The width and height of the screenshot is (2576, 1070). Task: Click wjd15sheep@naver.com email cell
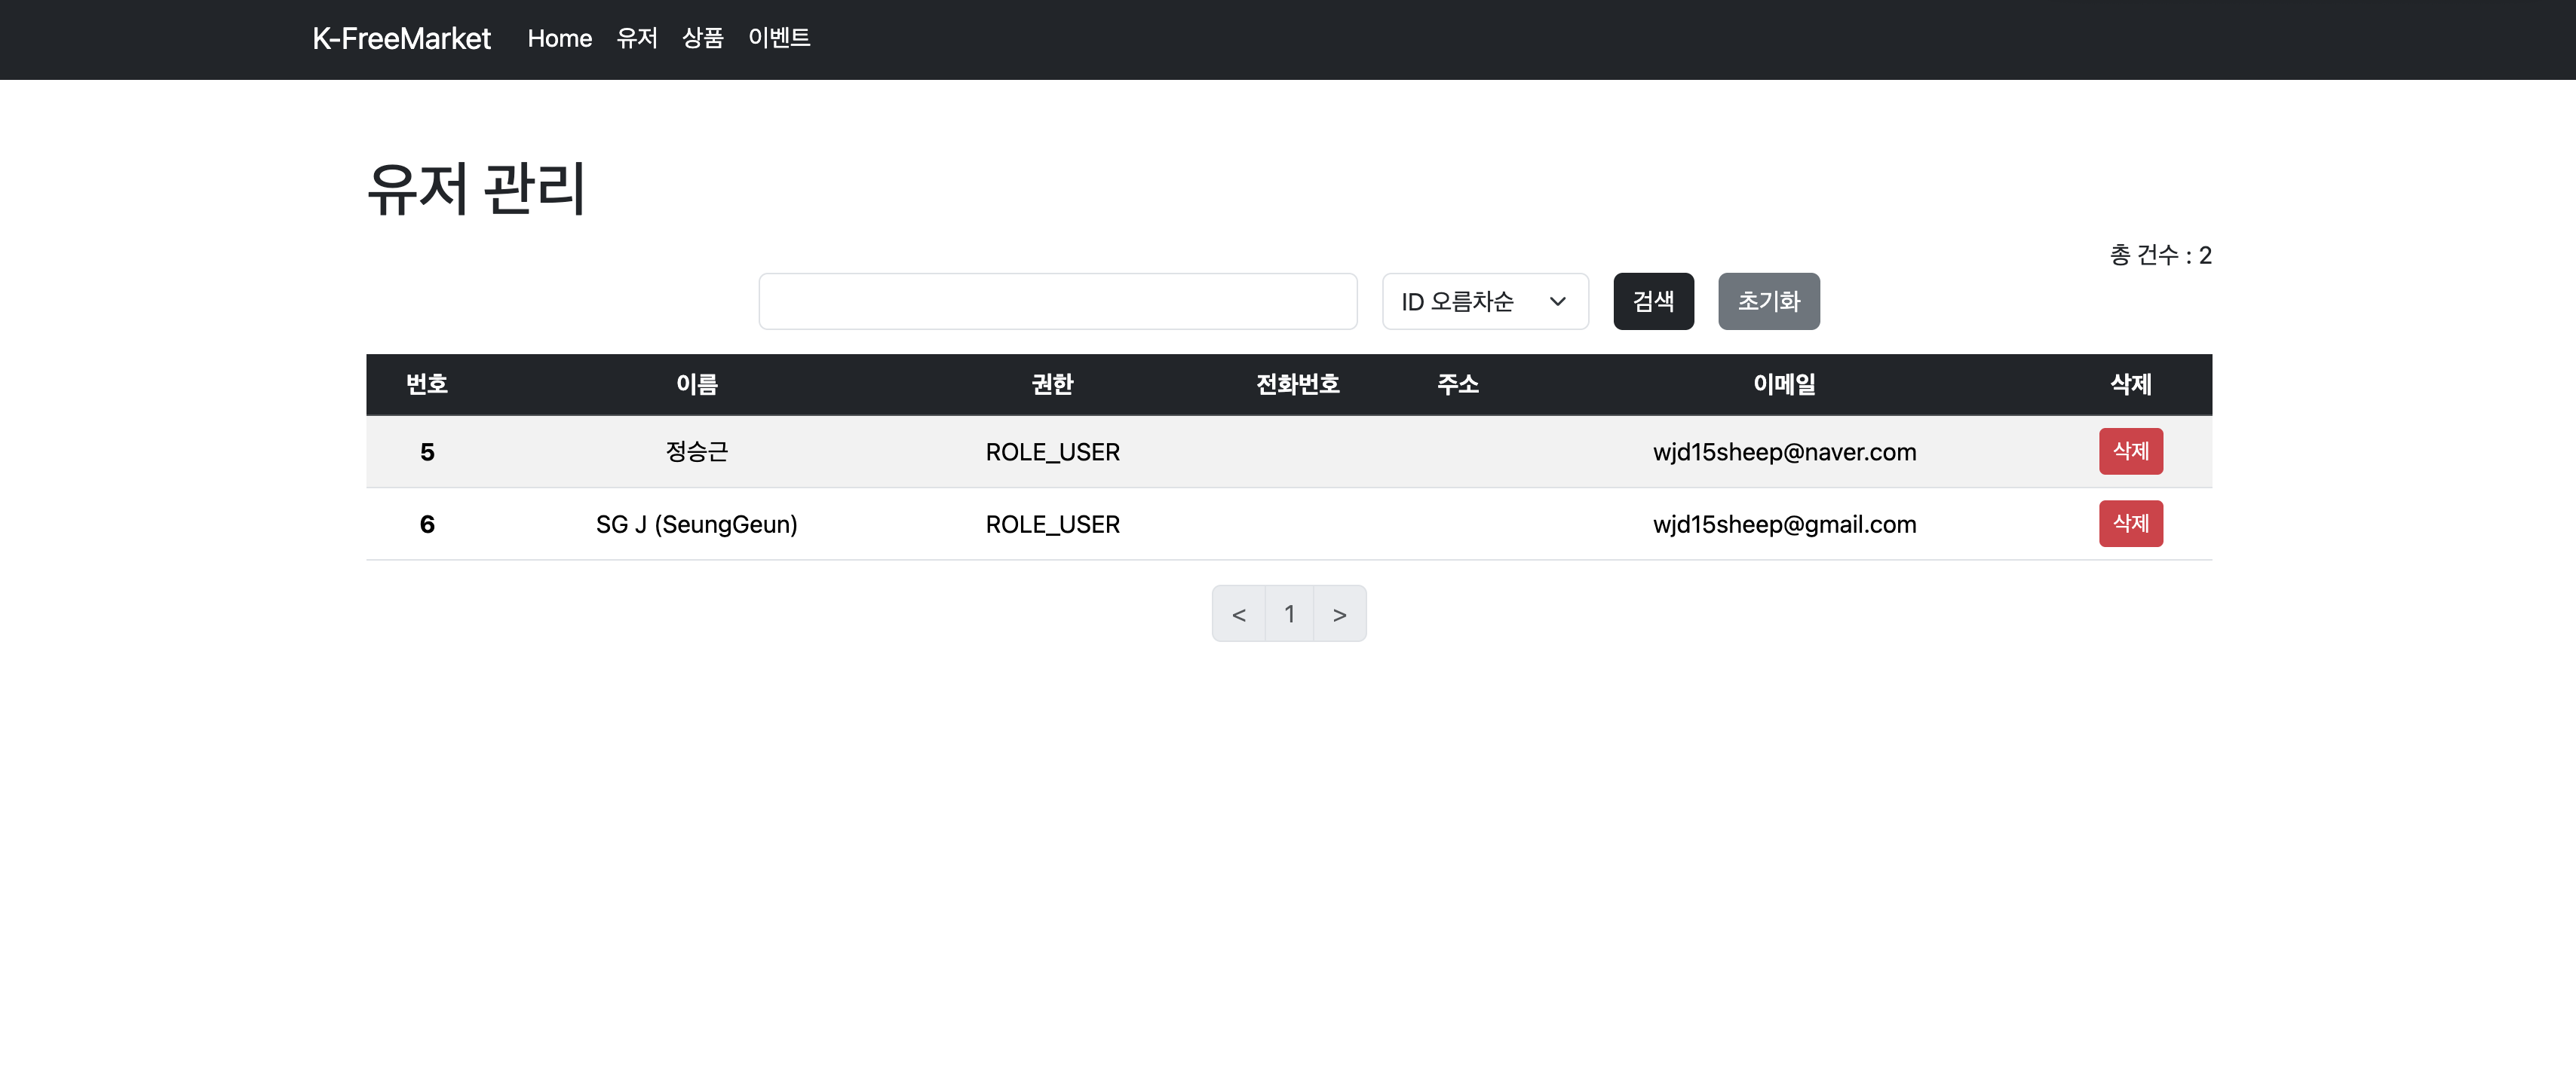coord(1784,453)
